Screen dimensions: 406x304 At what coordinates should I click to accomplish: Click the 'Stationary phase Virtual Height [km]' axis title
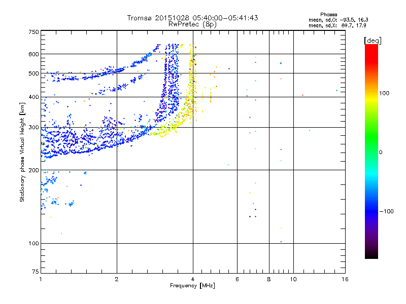pos(22,152)
